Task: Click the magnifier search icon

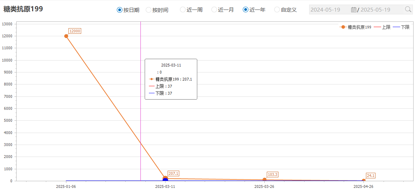Action: click(408, 9)
